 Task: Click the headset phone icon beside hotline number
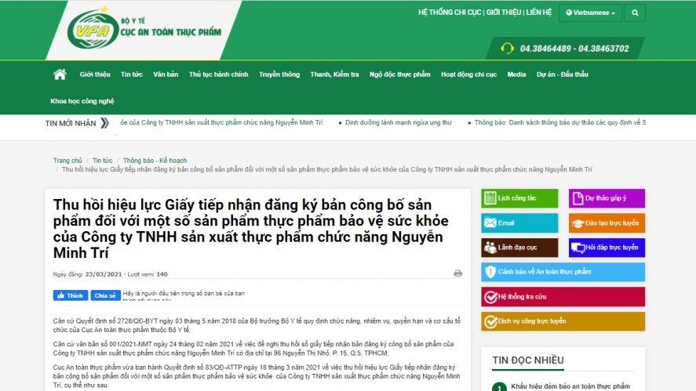tap(507, 49)
